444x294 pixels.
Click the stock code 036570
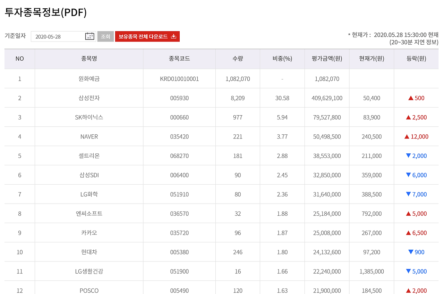(x=179, y=214)
